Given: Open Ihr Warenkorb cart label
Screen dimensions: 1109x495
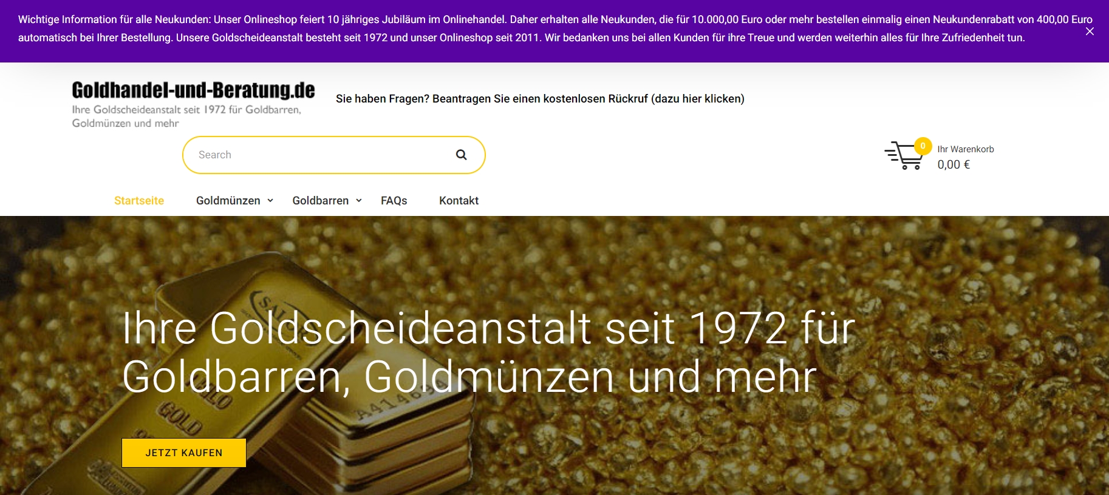Looking at the screenshot, I should point(966,149).
